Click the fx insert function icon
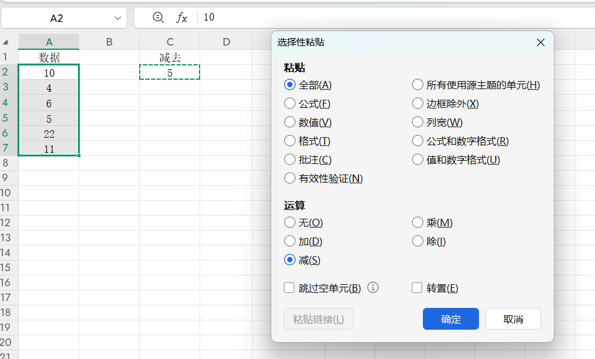This screenshot has height=359, width=595. tap(181, 17)
